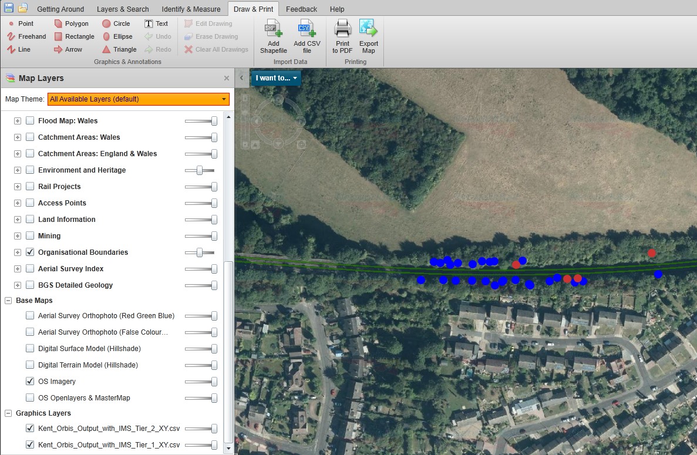This screenshot has height=455, width=697.
Task: Disable the OS Imagery base map
Action: (30, 381)
